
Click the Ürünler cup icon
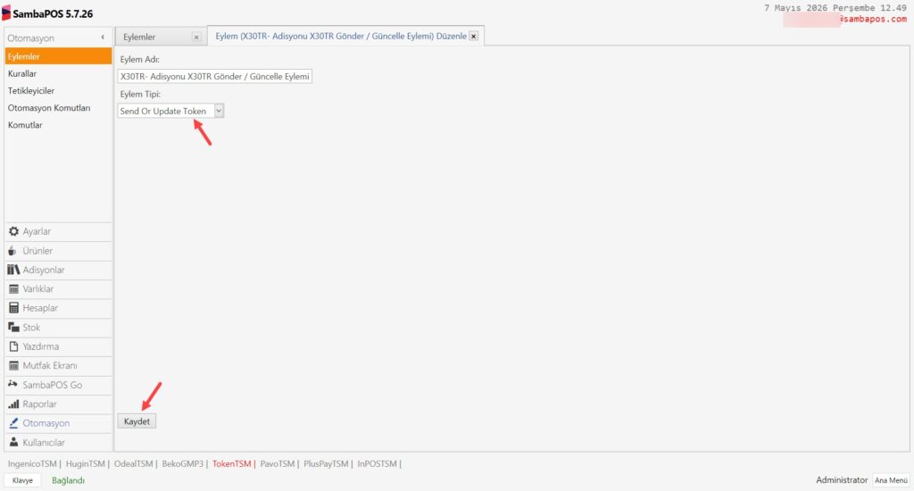click(12, 251)
